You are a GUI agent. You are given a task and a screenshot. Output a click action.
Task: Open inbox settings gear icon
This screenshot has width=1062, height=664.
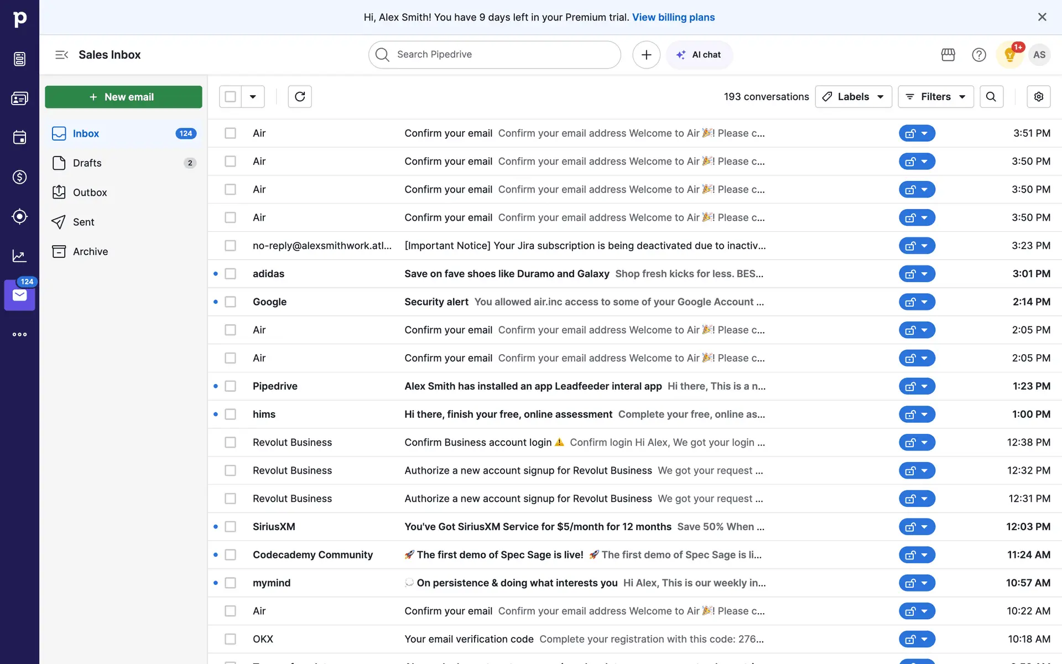click(1038, 97)
